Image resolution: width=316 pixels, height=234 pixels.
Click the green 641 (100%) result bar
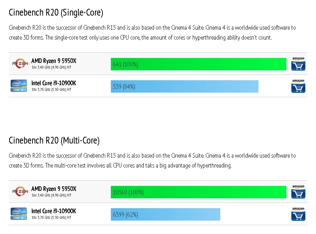click(198, 64)
